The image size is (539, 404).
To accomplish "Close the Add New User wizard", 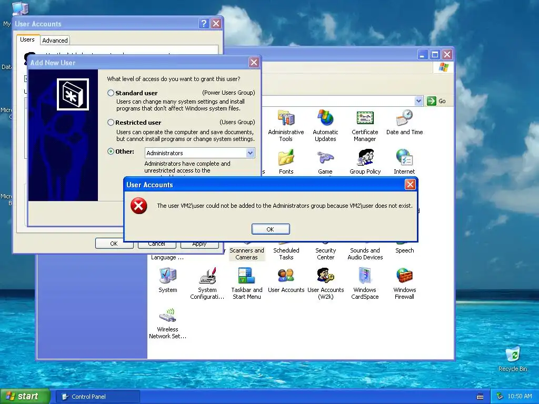I will click(254, 63).
